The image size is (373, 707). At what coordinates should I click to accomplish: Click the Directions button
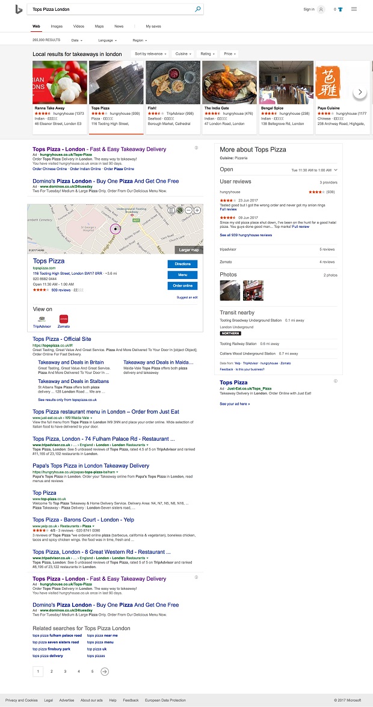[x=182, y=264]
